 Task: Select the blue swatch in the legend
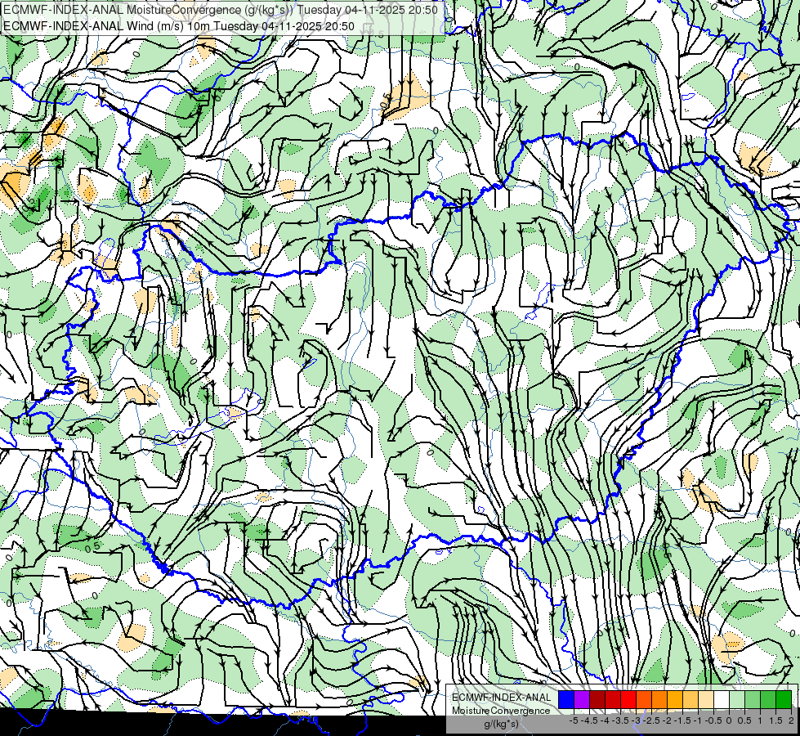566,700
